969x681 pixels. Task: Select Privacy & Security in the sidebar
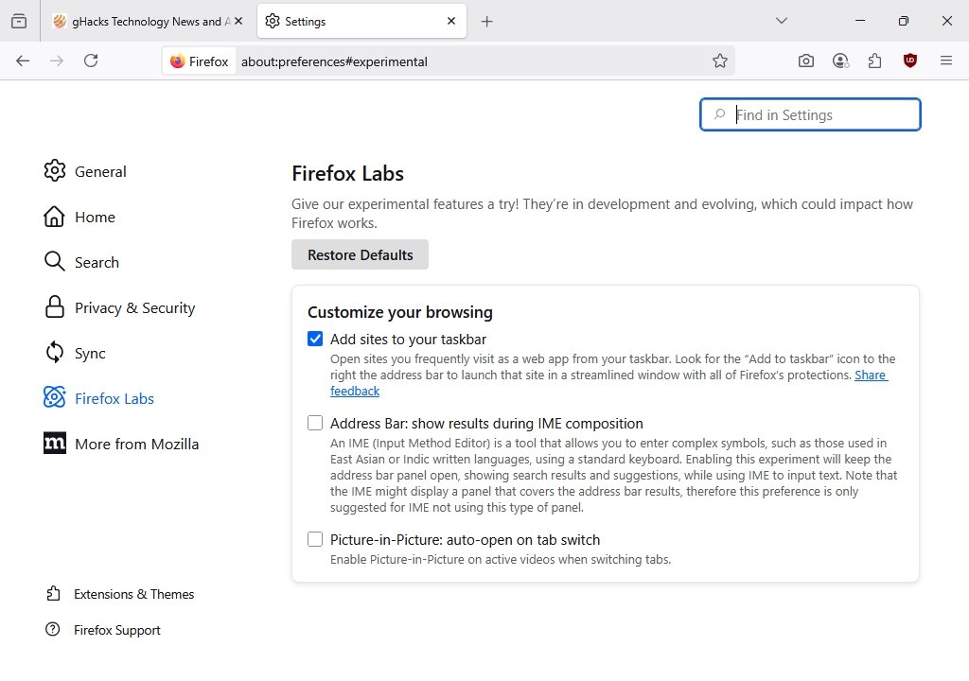(x=134, y=307)
